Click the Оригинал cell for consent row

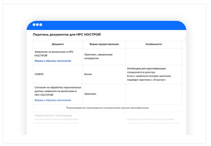click(x=104, y=94)
